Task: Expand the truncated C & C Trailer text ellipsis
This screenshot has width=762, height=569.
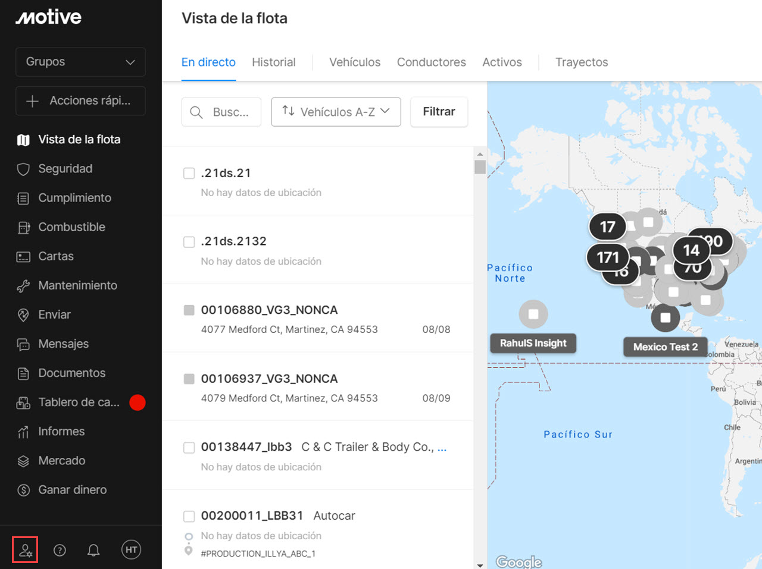Action: [x=442, y=448]
